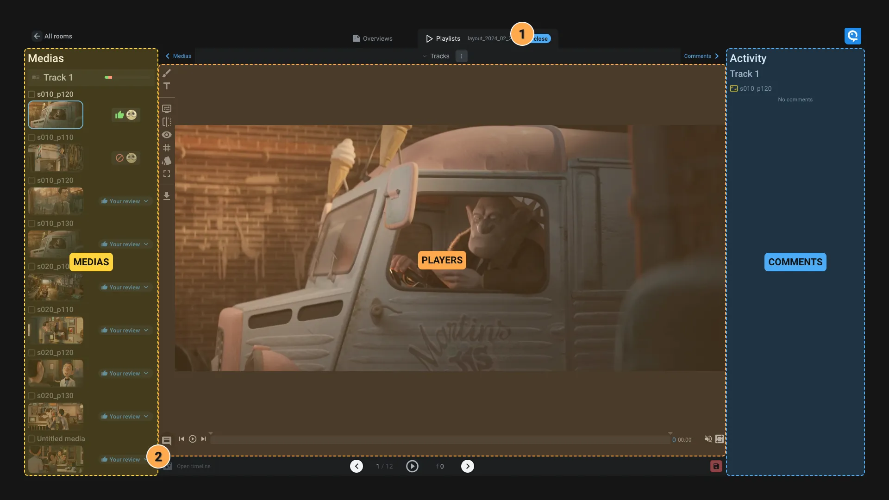Expand Your review dropdown for s010_p130
The width and height of the screenshot is (889, 500).
pyautogui.click(x=125, y=244)
